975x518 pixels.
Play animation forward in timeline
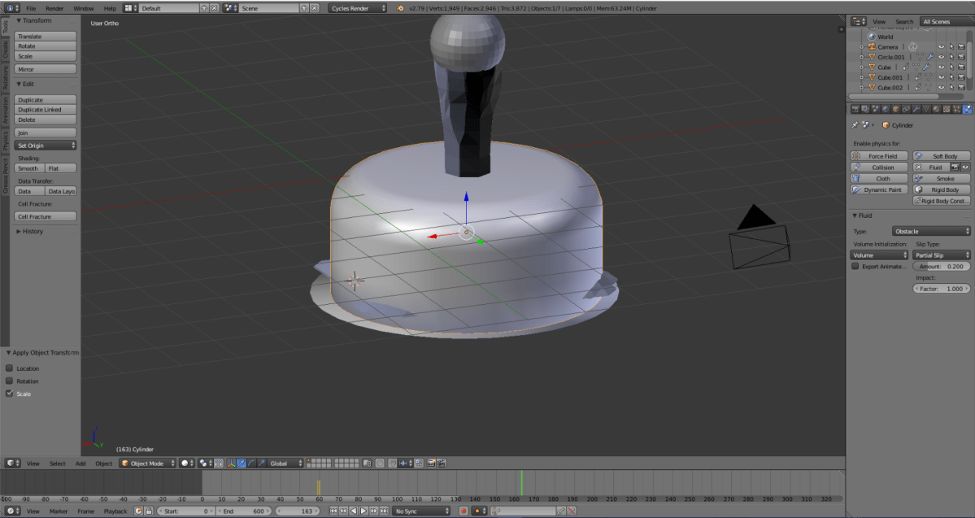tap(363, 511)
